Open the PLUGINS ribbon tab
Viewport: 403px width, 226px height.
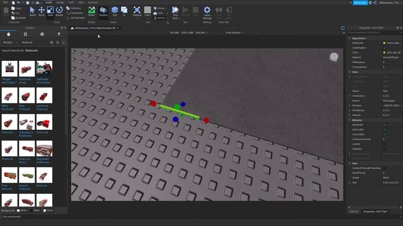click(93, 3)
